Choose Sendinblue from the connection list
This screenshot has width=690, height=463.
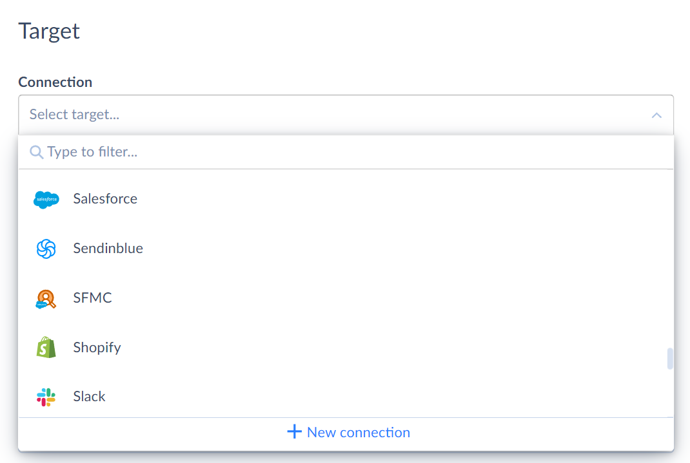tap(346, 248)
